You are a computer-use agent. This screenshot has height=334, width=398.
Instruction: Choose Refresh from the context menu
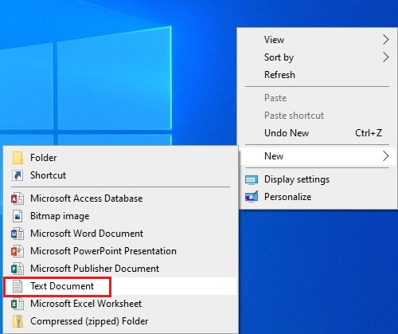coord(318,75)
